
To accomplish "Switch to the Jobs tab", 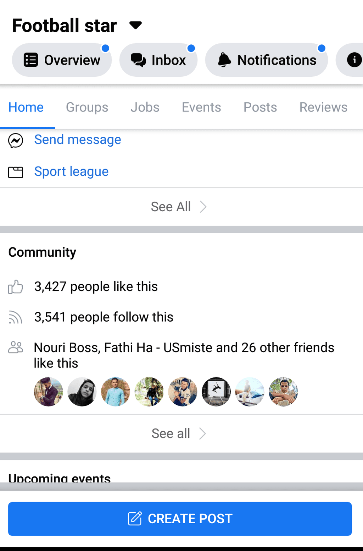I will (145, 107).
